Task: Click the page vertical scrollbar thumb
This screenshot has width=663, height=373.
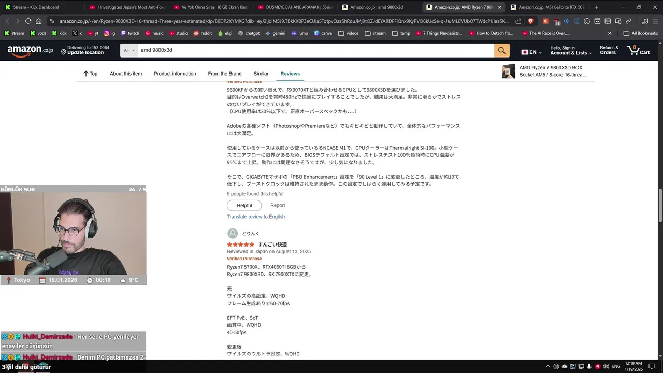Action: [660, 205]
